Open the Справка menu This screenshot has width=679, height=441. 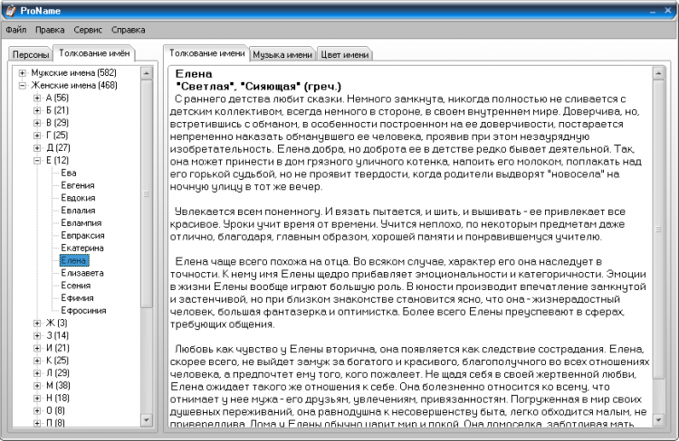pos(129,30)
